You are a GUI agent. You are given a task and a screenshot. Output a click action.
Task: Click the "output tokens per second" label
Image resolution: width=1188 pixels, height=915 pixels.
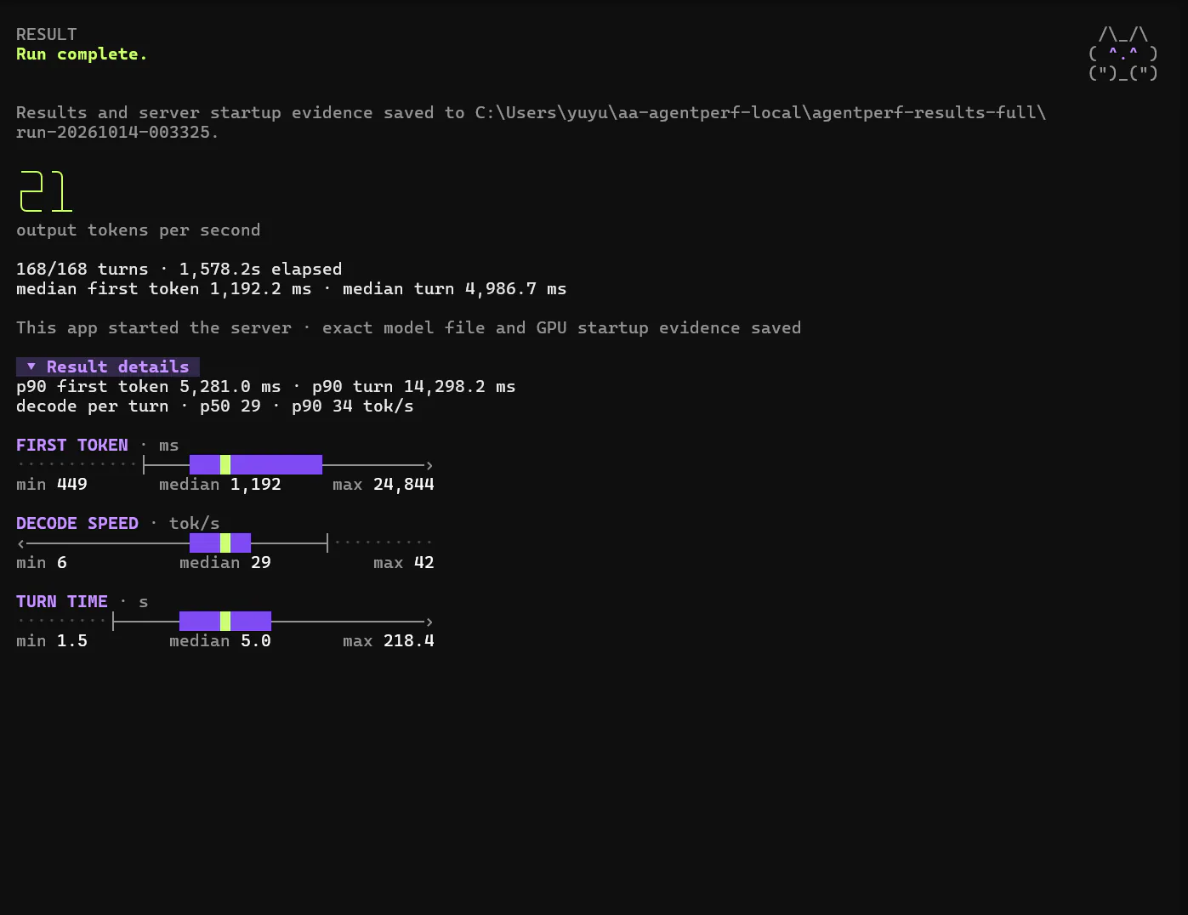click(x=139, y=230)
